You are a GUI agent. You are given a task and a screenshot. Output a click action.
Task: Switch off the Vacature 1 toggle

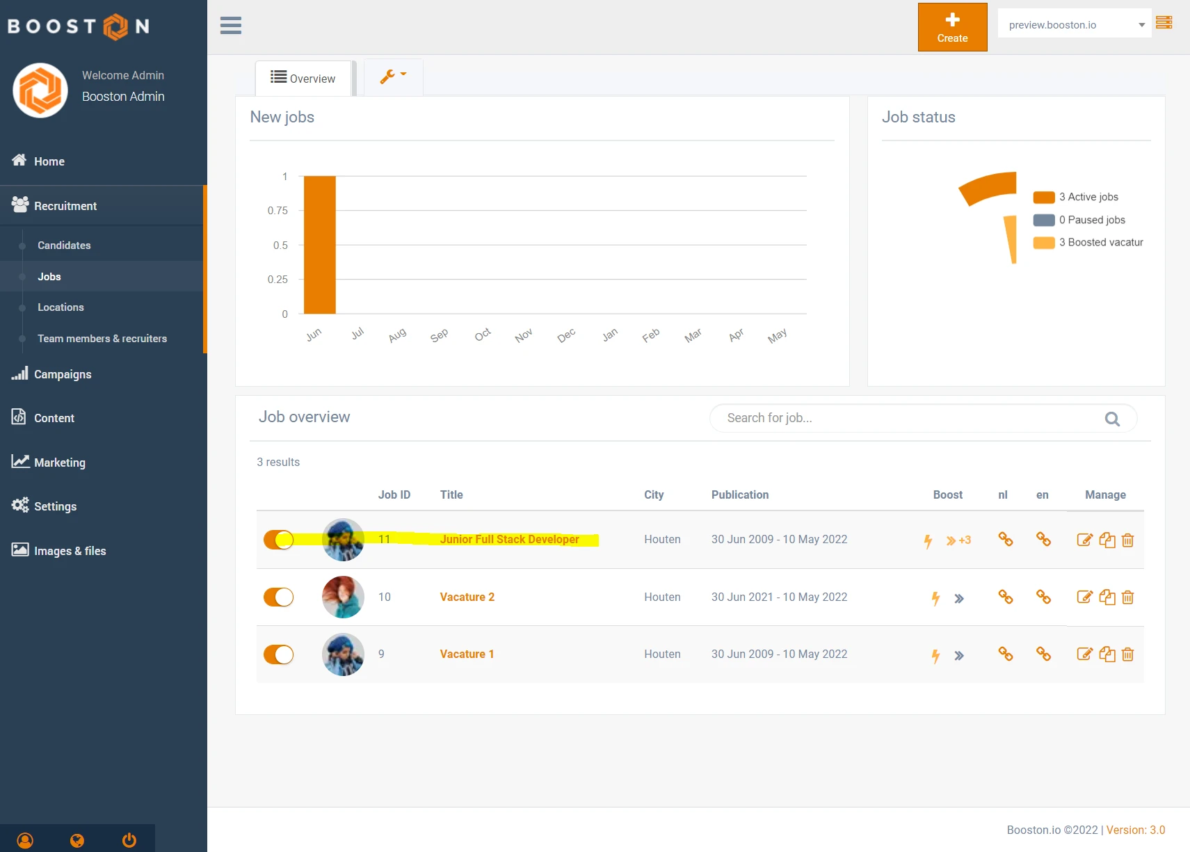(279, 654)
